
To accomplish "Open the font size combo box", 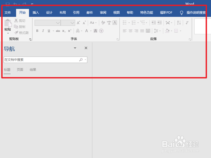I will click(x=68, y=23).
